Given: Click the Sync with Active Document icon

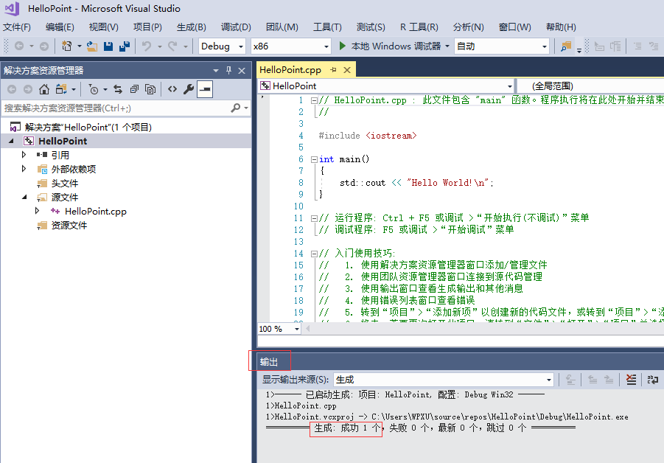Looking at the screenshot, I should [118, 89].
